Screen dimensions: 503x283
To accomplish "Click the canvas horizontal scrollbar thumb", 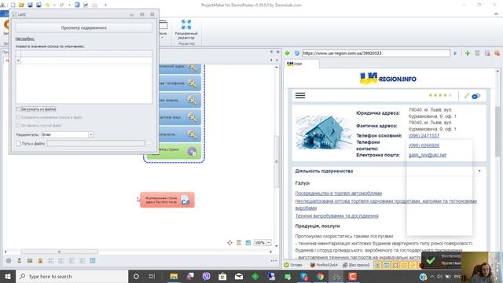I will coord(60,252).
